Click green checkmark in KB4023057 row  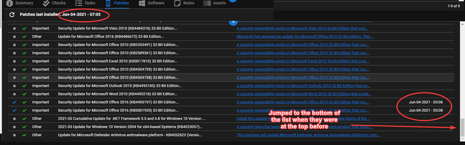pos(24,127)
